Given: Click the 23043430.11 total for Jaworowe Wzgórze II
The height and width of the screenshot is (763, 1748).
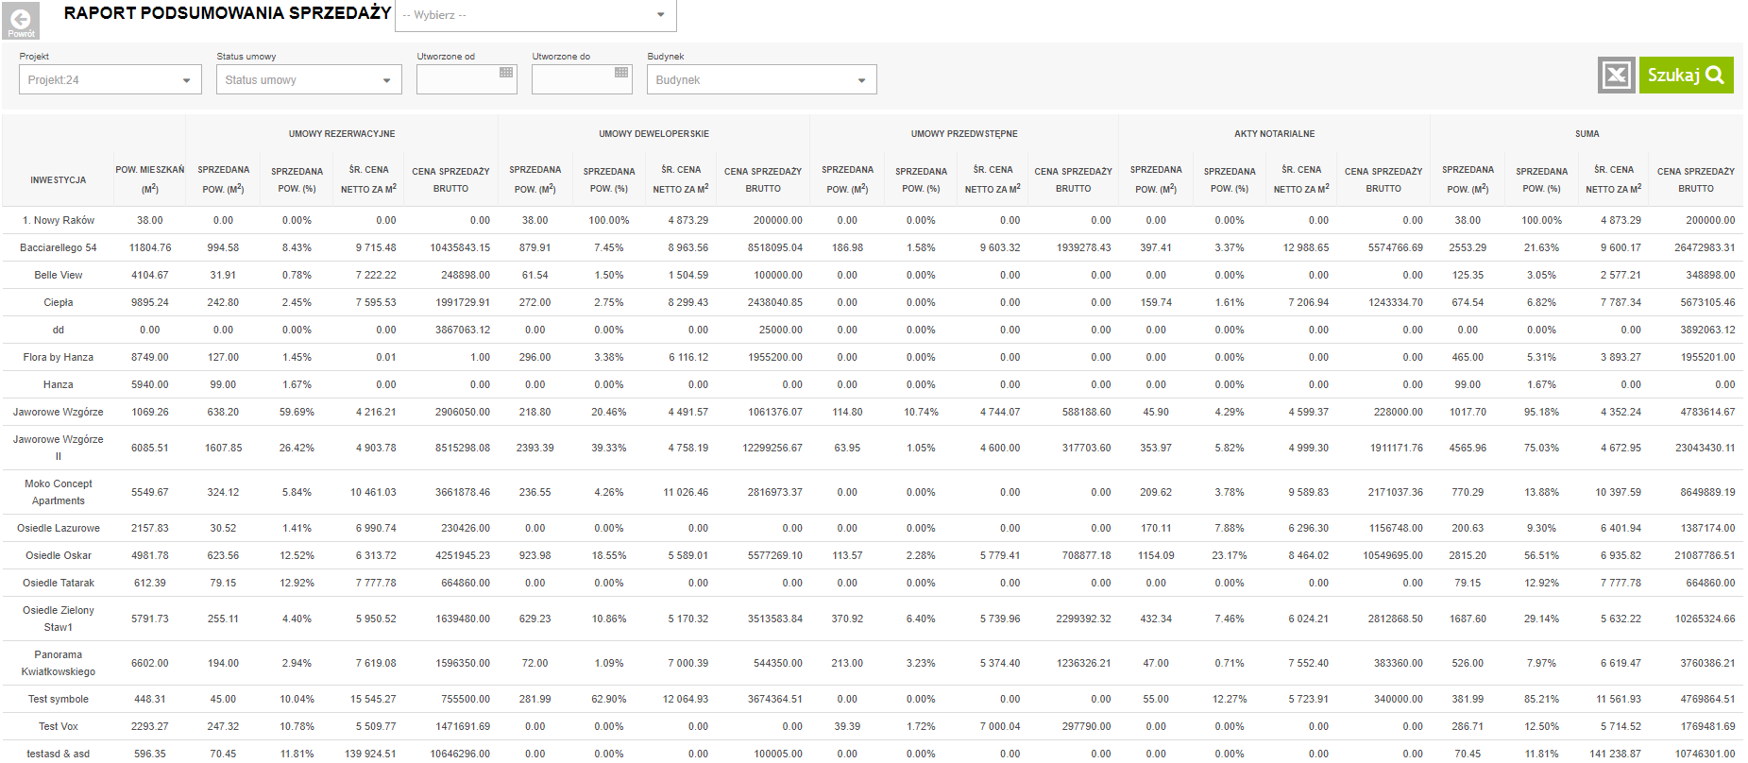Looking at the screenshot, I should [x=1705, y=448].
